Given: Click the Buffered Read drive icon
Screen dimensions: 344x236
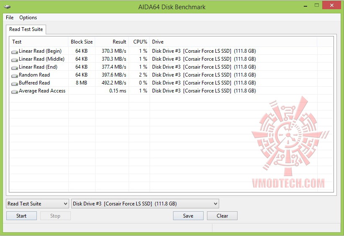Looking at the screenshot, I should click(x=15, y=84).
